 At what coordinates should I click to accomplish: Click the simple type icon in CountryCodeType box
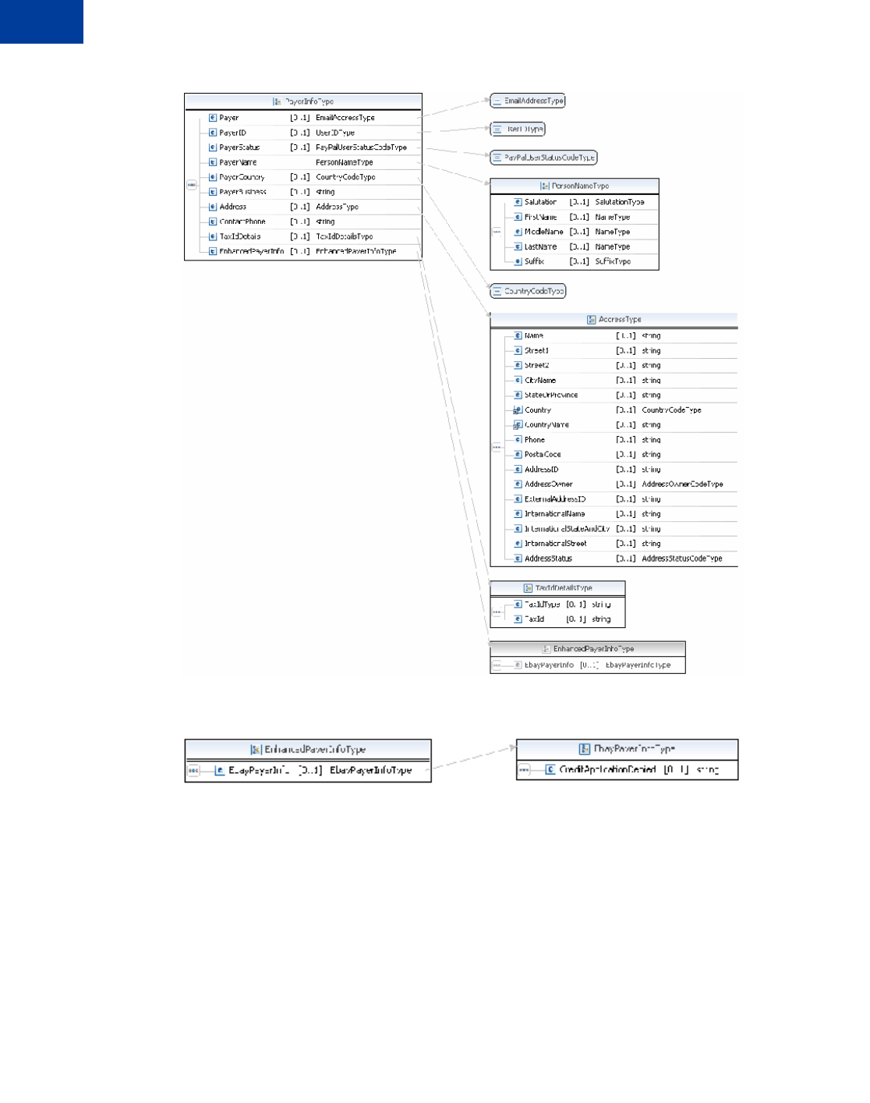(497, 291)
